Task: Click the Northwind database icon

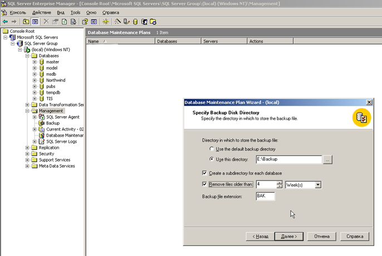Action: click(x=41, y=80)
